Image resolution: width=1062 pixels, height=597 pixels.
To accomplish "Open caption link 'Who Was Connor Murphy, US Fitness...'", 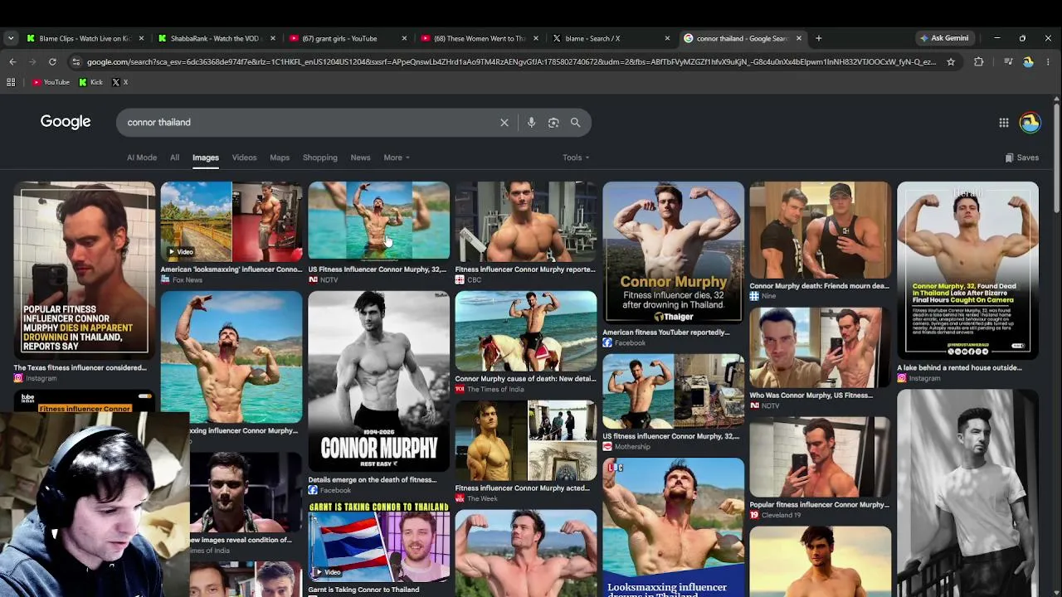I will [x=811, y=396].
